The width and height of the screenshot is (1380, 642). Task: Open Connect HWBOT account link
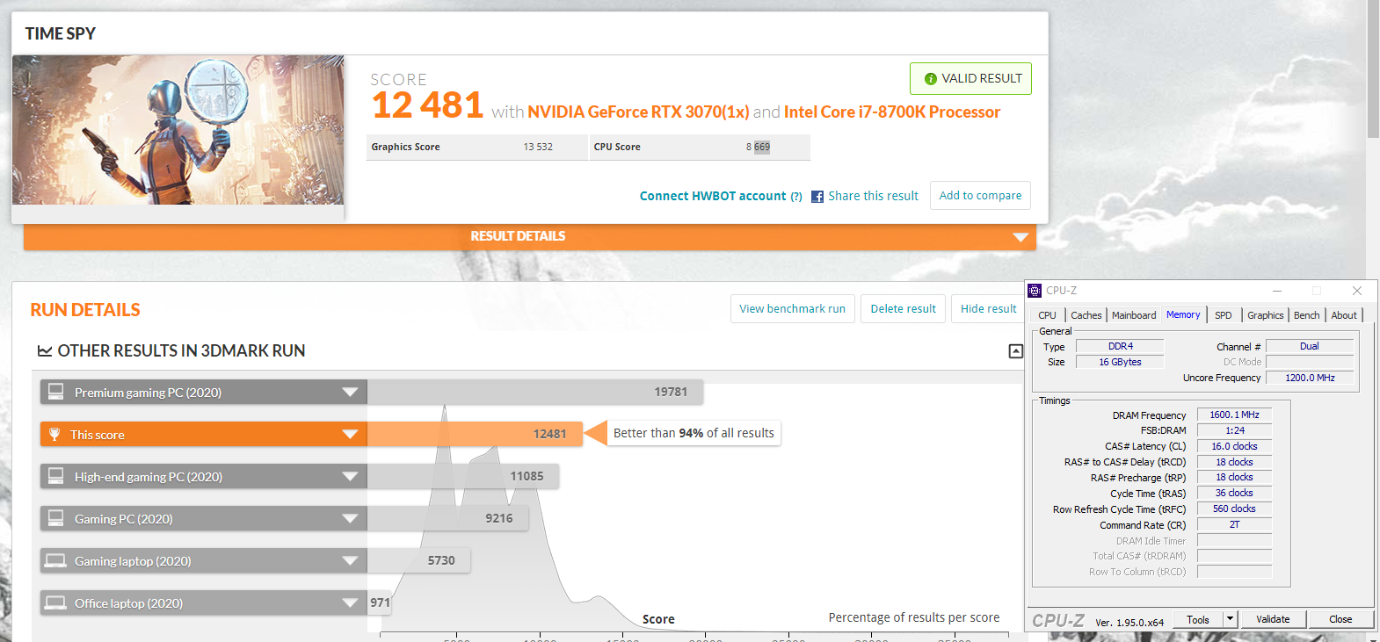[713, 197]
